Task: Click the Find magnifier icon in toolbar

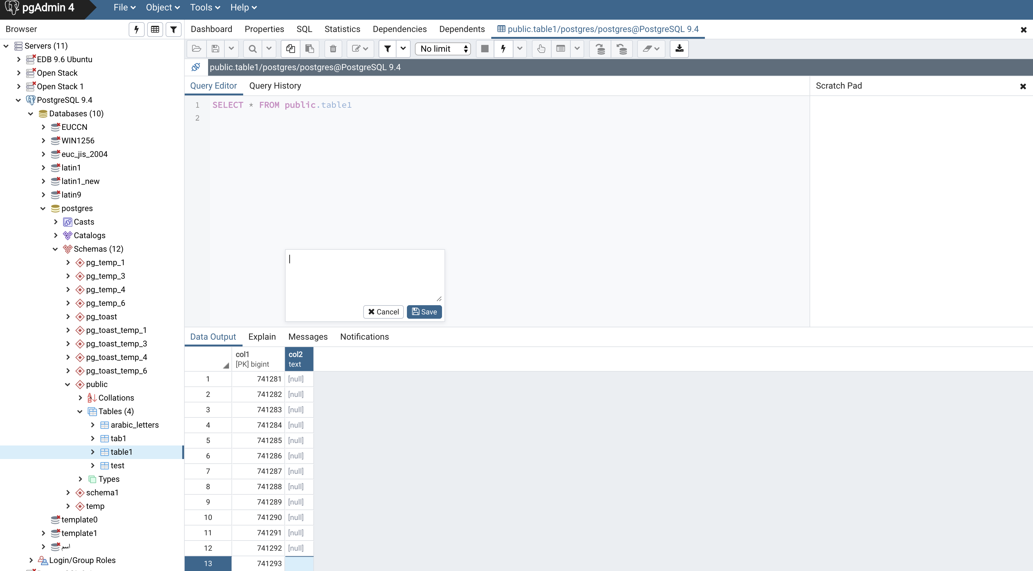Action: click(x=253, y=49)
